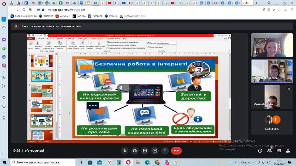This screenshot has height=166, width=296.
Task: Open Instagram in the Opera sidebar
Action: coord(4,66)
